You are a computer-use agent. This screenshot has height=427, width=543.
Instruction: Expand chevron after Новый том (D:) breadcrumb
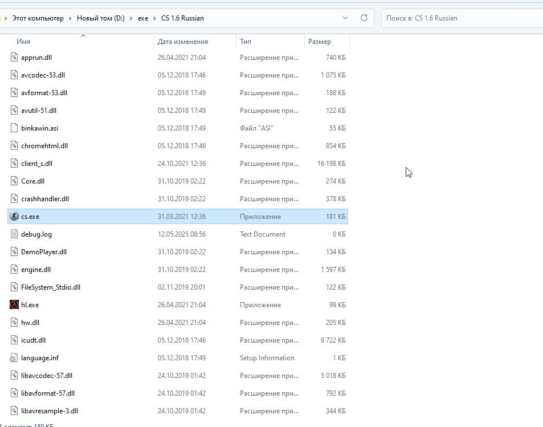click(131, 18)
